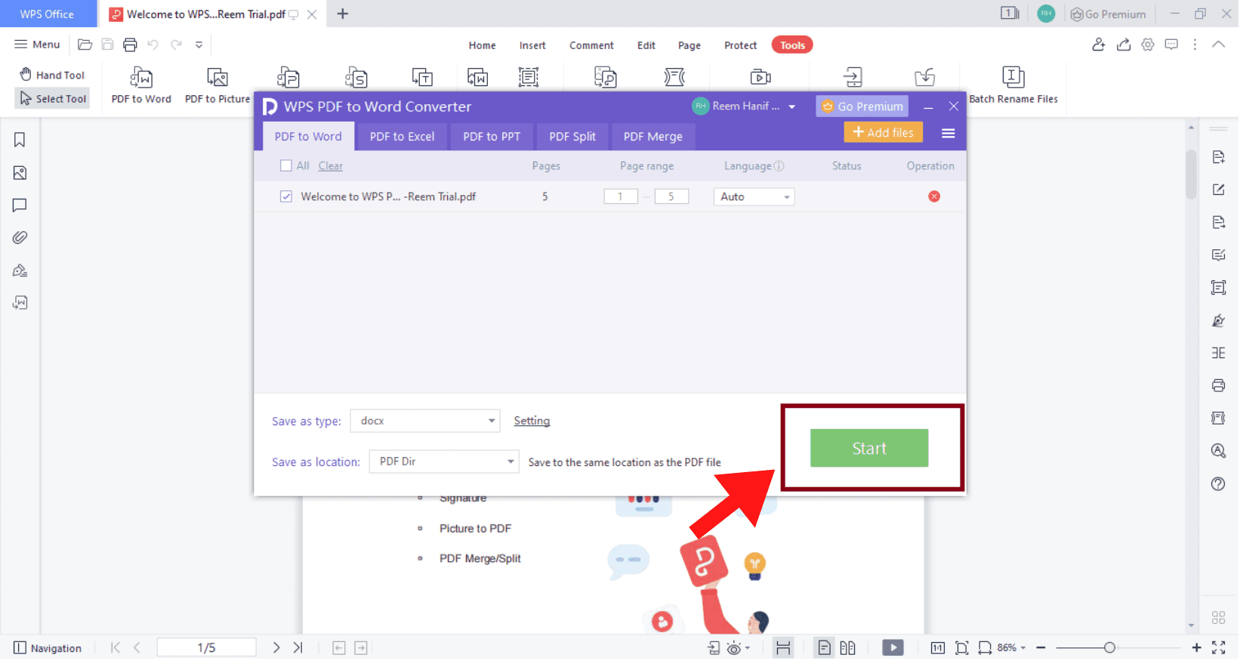
Task: Click the document vertical scrollbar
Action: coord(1192,176)
